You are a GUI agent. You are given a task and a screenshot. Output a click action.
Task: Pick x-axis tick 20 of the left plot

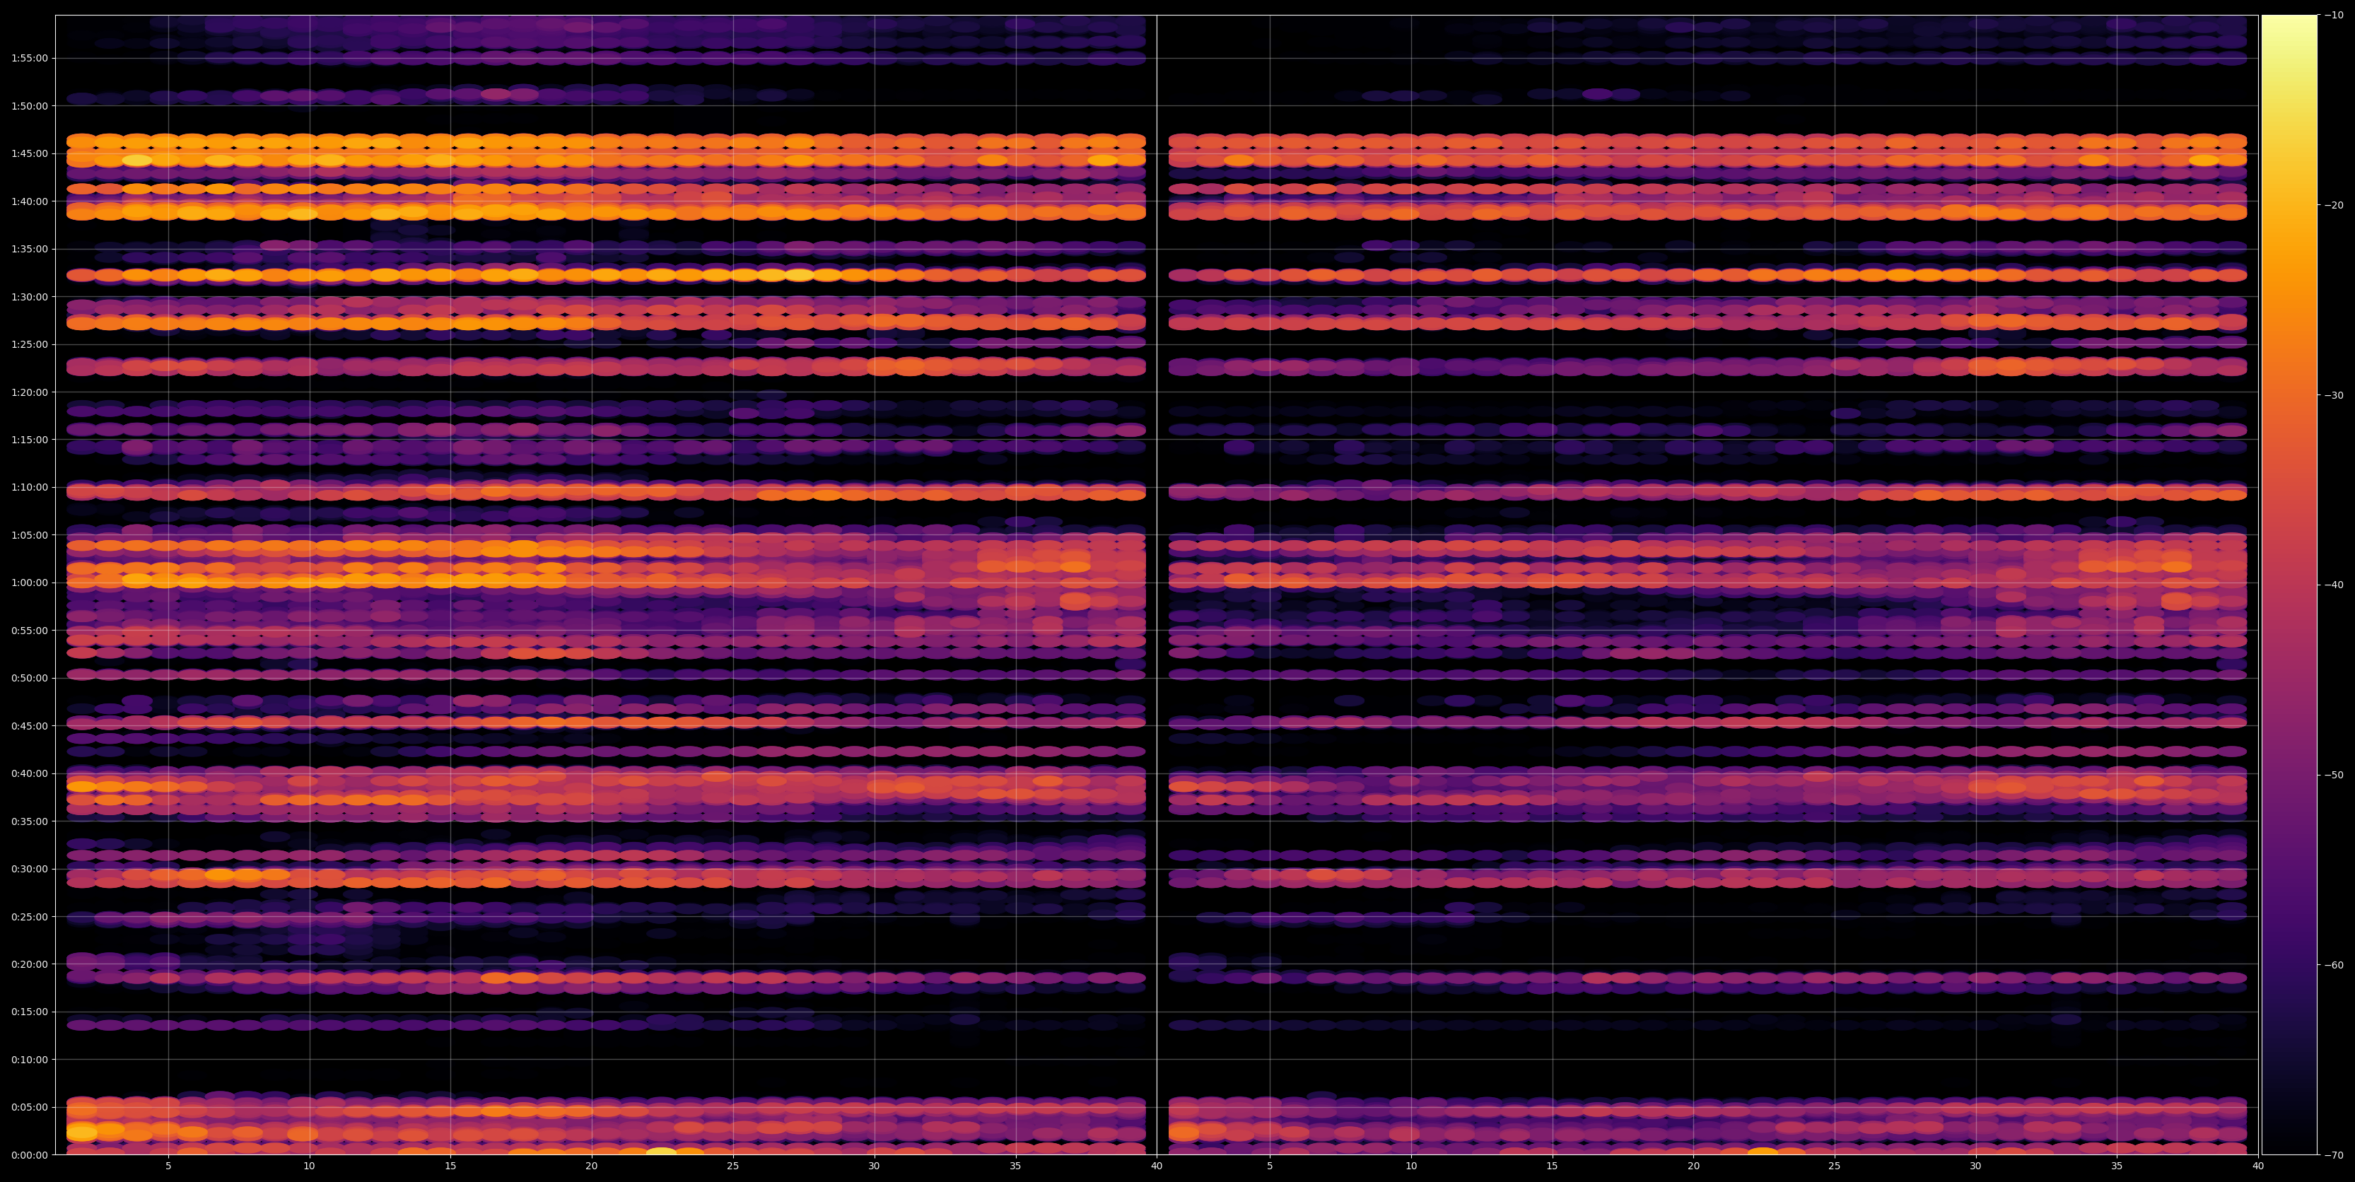[592, 1166]
